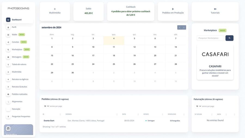Open the Tutoriais card at top

[215, 11]
